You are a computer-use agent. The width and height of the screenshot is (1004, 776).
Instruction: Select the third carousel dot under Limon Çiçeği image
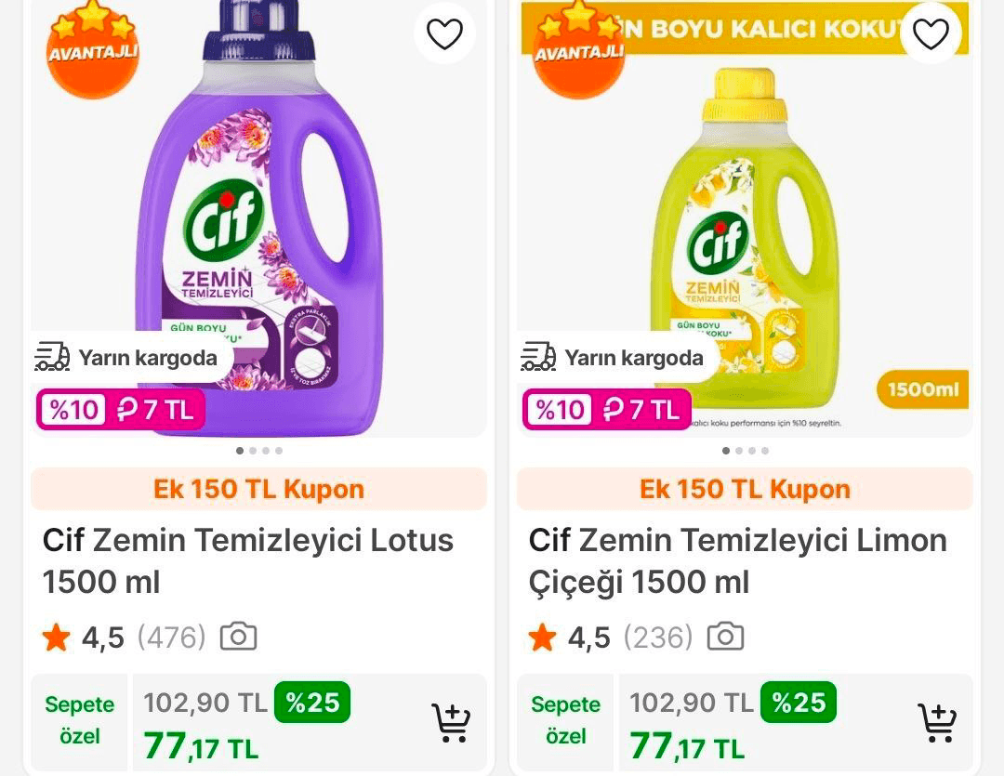point(752,451)
